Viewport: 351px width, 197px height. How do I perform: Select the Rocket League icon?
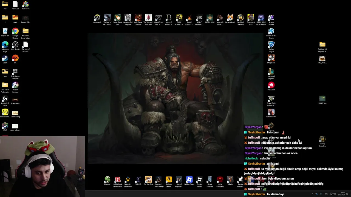coord(271,47)
